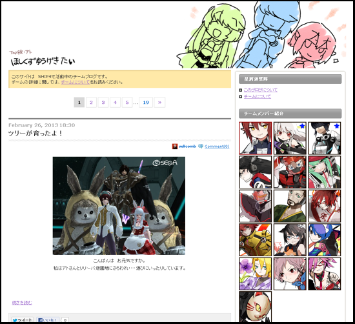Open pink-haired elf member avatar

click(x=290, y=274)
